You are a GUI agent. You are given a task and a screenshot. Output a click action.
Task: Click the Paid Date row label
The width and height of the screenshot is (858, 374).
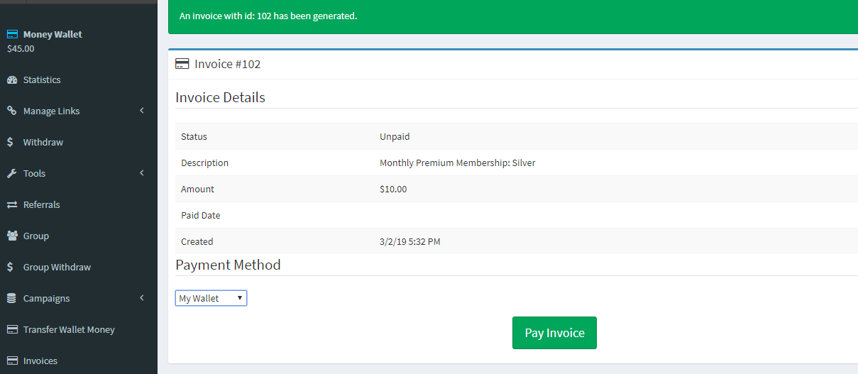click(x=201, y=215)
